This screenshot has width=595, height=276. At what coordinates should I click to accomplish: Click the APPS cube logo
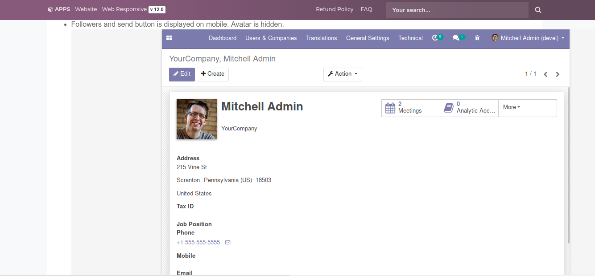tap(59, 9)
